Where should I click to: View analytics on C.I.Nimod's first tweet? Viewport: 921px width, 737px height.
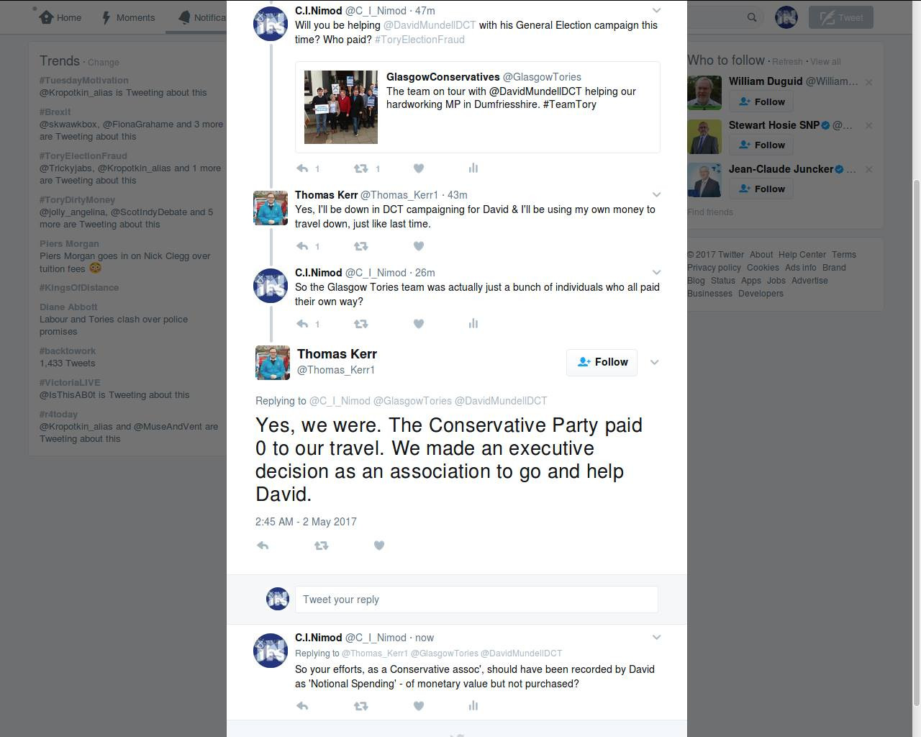473,168
